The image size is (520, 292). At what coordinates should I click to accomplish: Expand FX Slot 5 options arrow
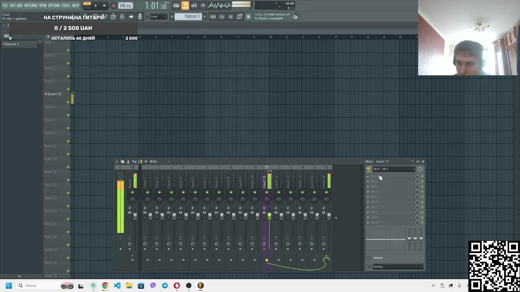coord(368,197)
